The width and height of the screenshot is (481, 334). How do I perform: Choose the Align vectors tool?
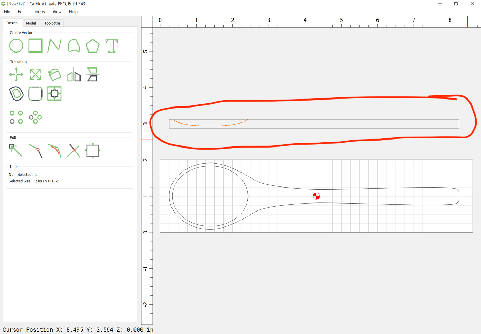click(x=93, y=74)
